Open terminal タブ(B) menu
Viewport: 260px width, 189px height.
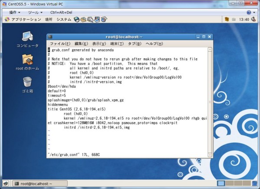[135, 44]
